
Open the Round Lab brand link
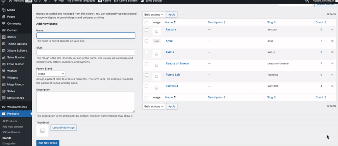[173, 75]
